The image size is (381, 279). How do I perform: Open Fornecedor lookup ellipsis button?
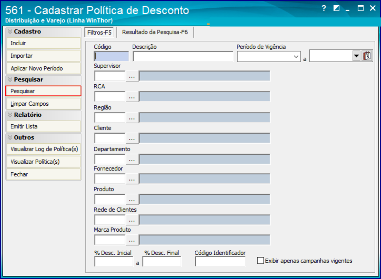click(x=132, y=179)
